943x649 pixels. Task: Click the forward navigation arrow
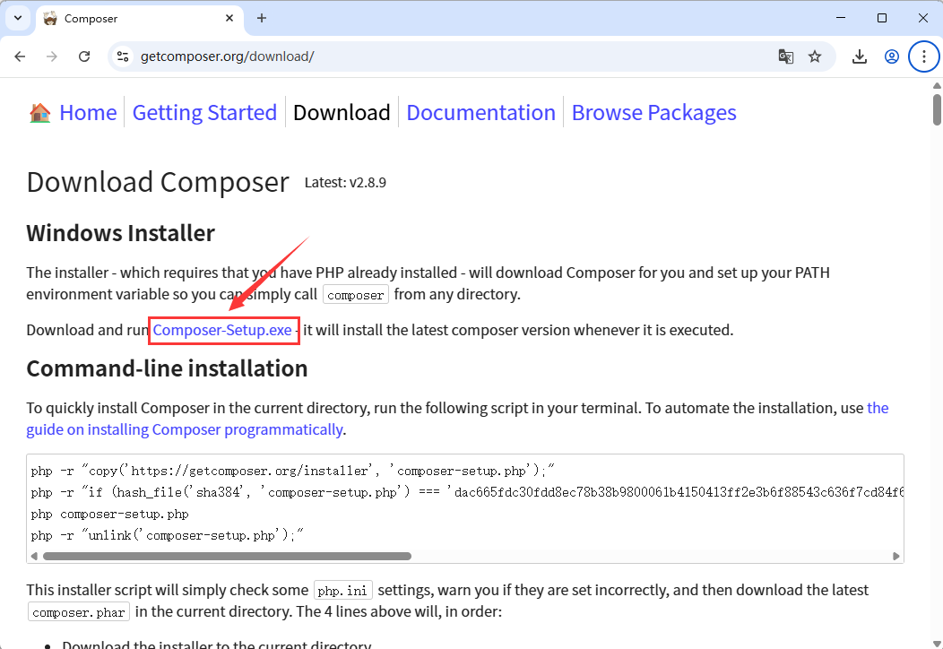point(52,56)
